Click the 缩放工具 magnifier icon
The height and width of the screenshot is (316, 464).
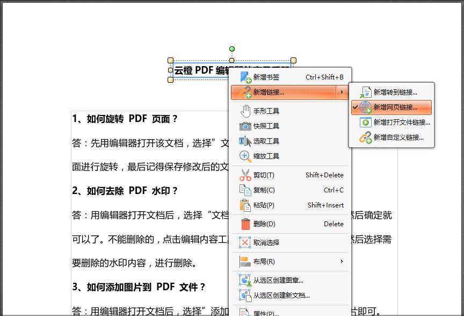click(x=245, y=156)
